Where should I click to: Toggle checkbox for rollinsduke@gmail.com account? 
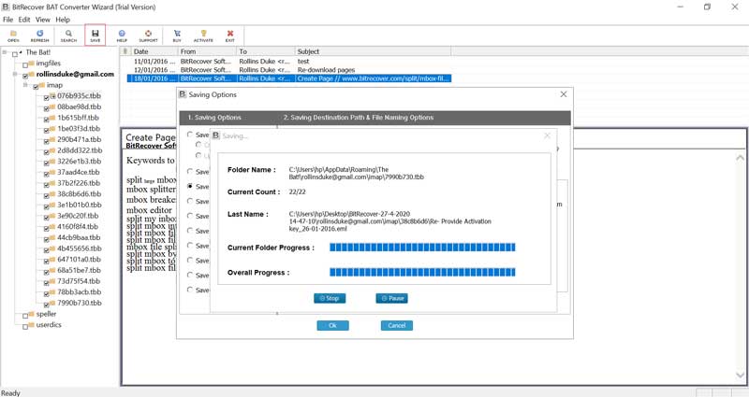pos(25,76)
